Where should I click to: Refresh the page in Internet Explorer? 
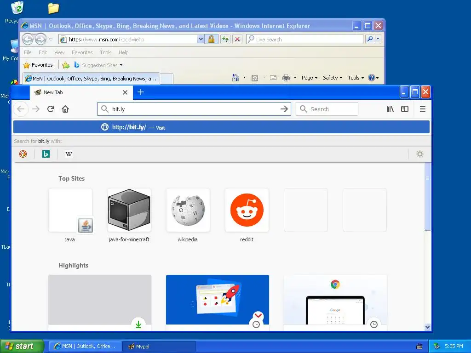click(225, 40)
